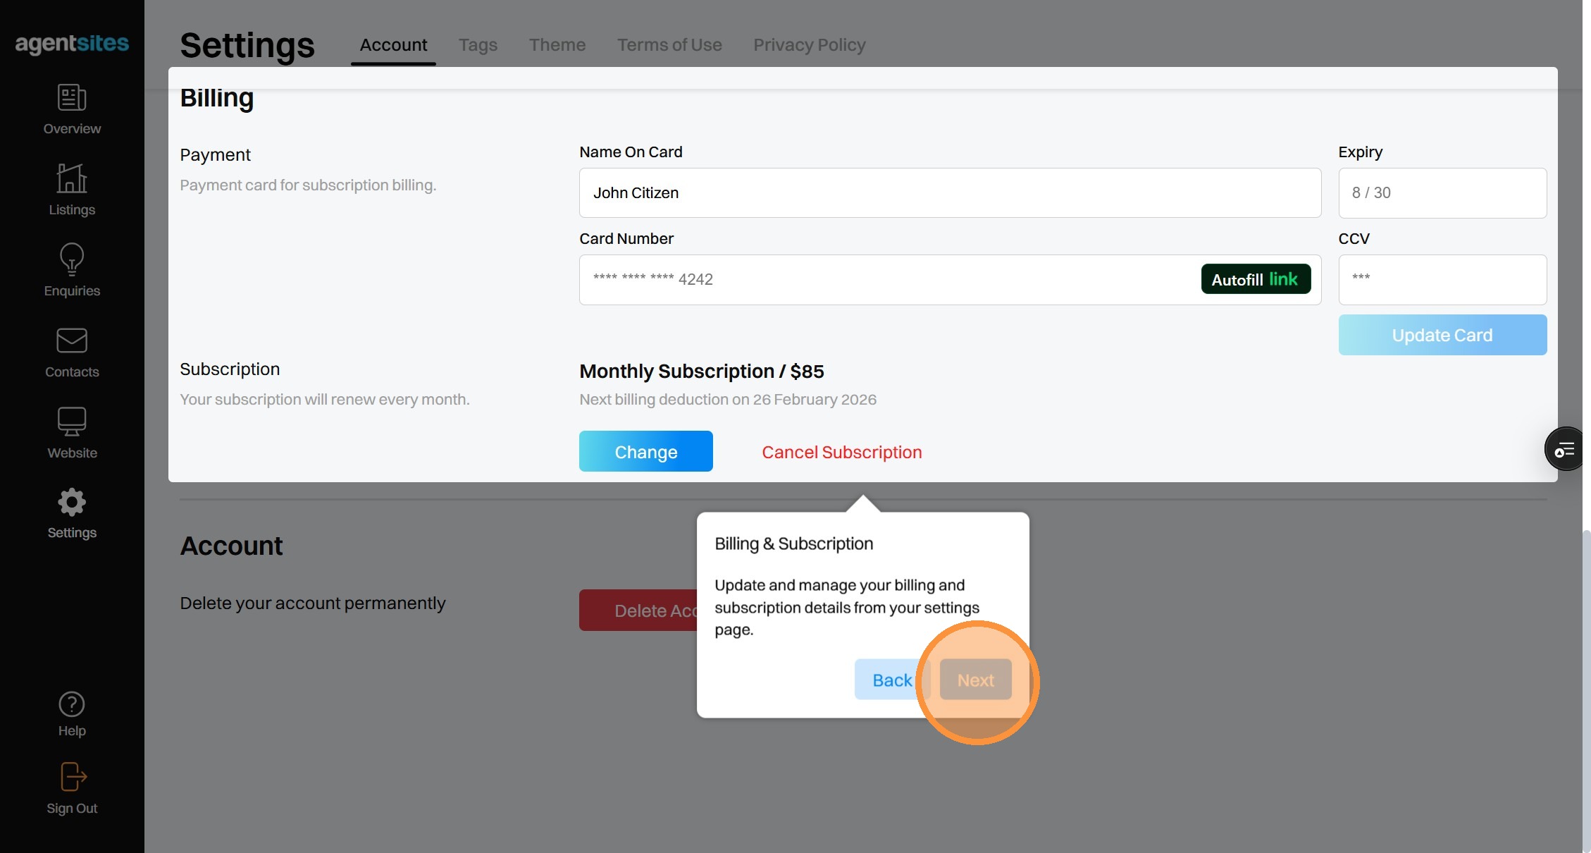Open the Overview sidebar icon
1591x853 pixels.
[72, 98]
